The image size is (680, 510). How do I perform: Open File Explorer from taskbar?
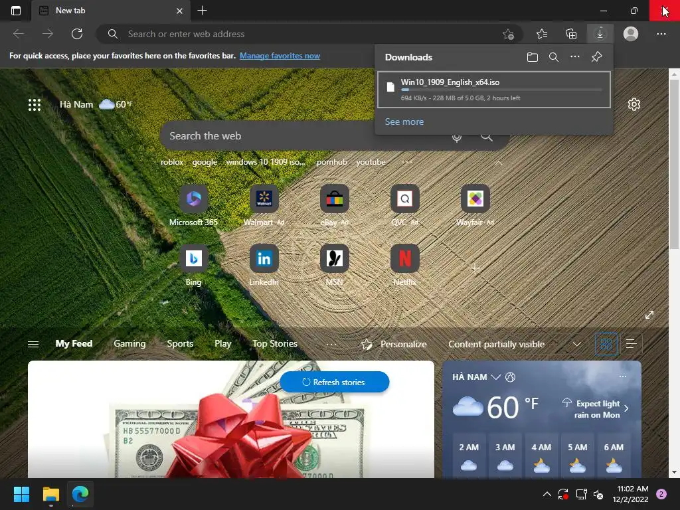click(x=50, y=494)
